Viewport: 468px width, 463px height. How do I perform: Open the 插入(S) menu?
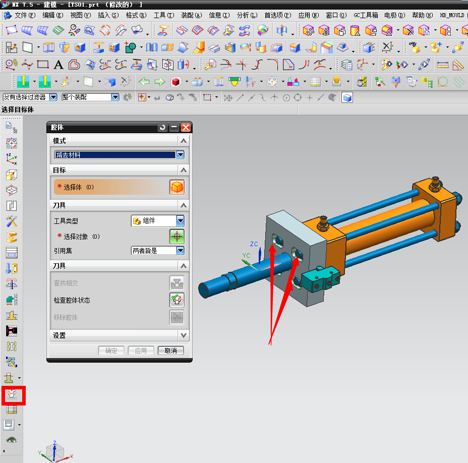[108, 15]
